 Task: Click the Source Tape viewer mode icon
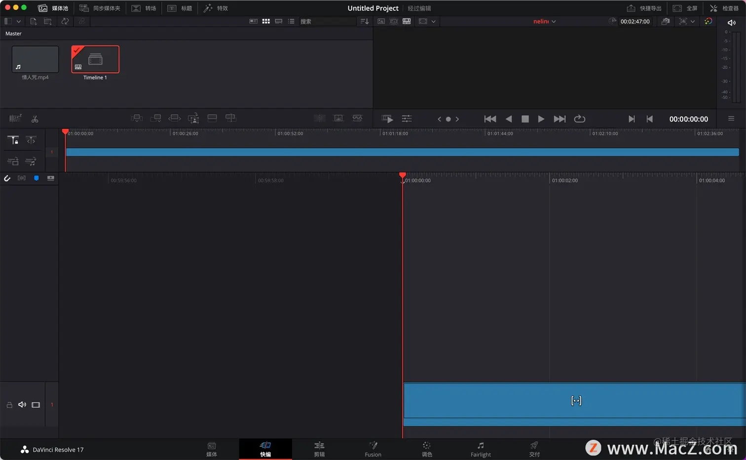[x=394, y=21]
